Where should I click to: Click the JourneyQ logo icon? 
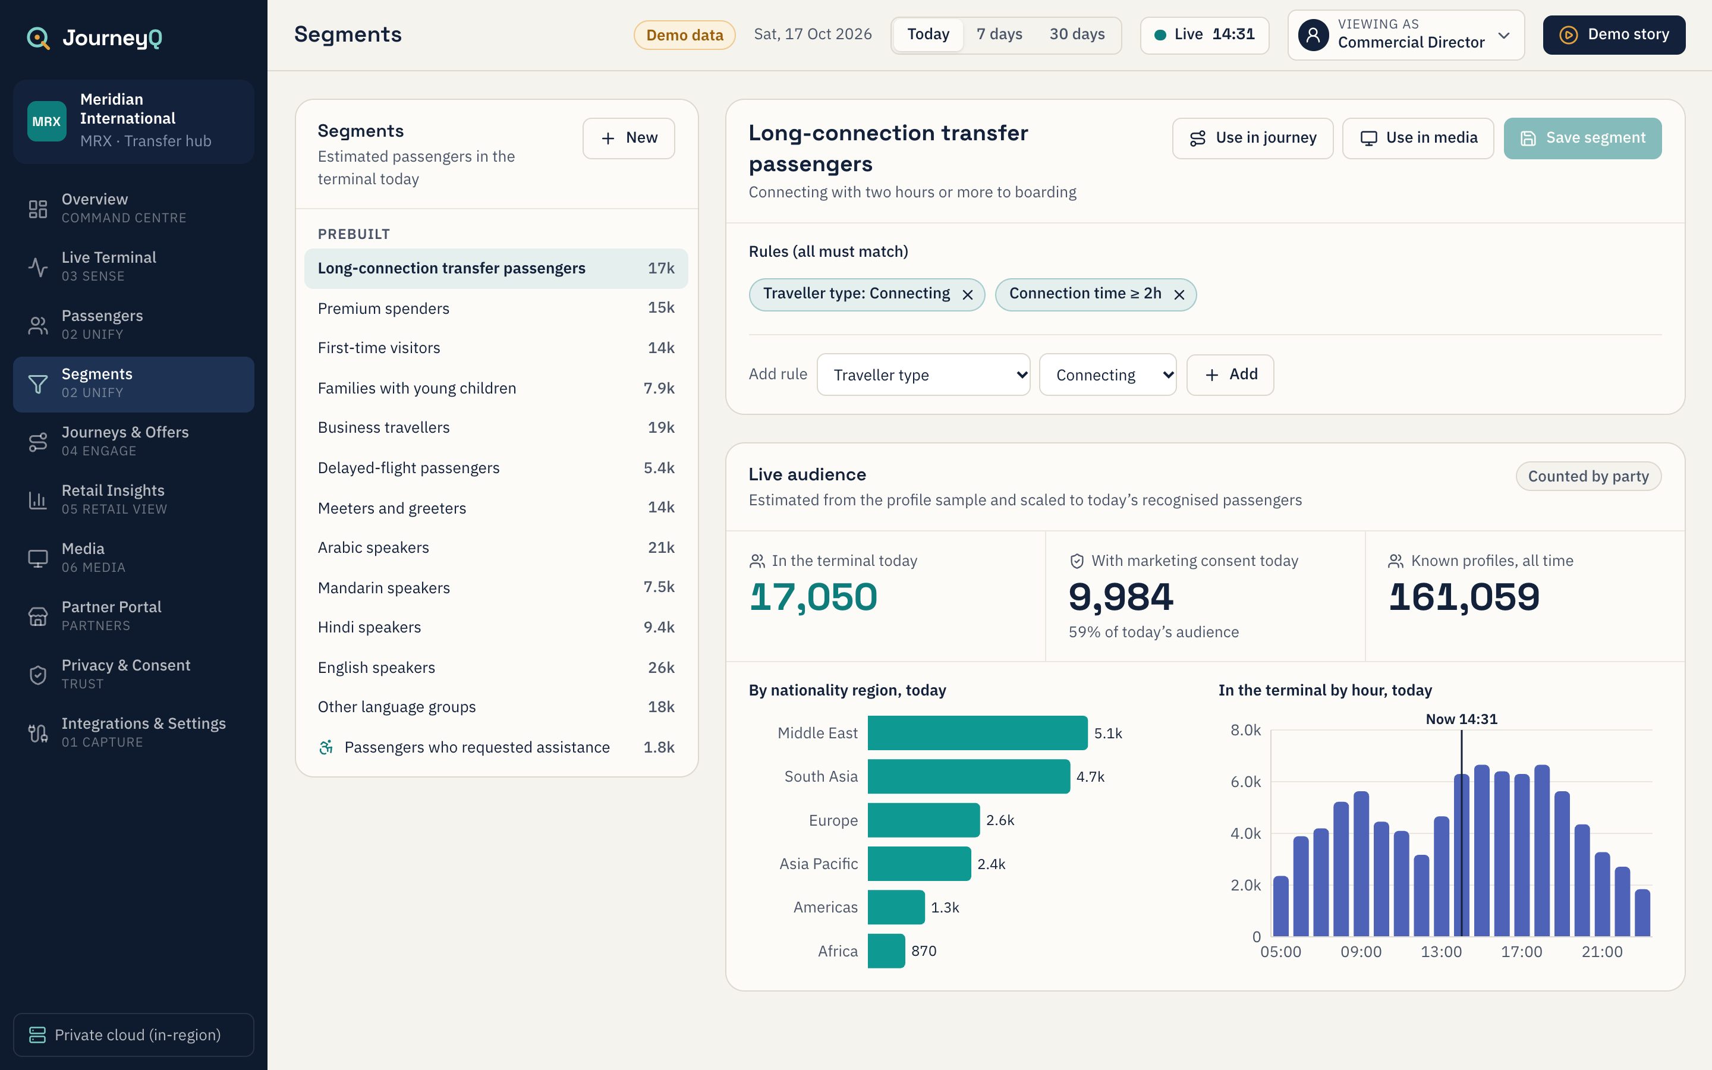(x=38, y=38)
